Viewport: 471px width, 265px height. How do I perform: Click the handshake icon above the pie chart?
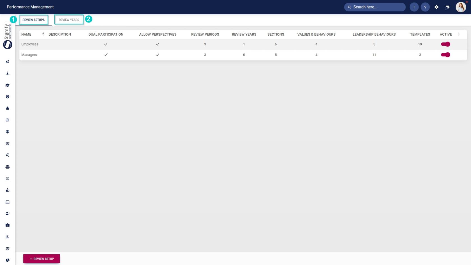(x=8, y=248)
